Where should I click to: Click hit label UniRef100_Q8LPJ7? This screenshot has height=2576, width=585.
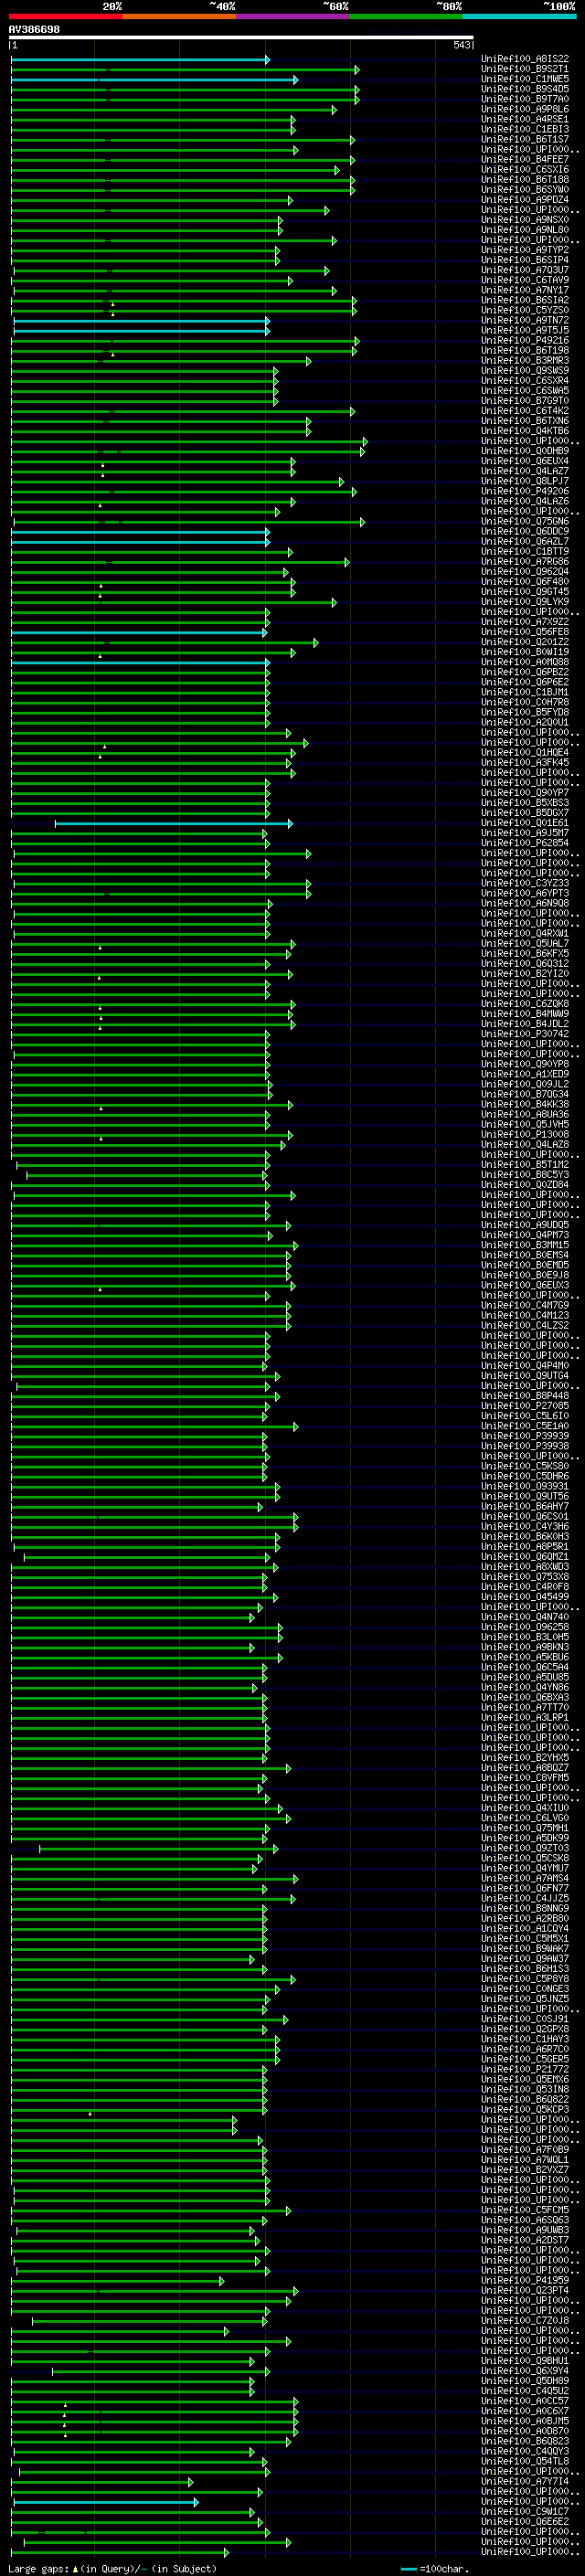tap(525, 481)
